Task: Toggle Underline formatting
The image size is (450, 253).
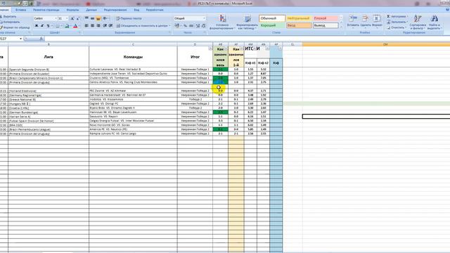Action: (48, 26)
